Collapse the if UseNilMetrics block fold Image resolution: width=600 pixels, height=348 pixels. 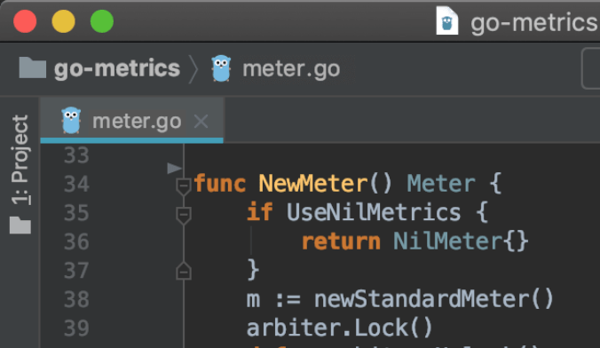[184, 215]
